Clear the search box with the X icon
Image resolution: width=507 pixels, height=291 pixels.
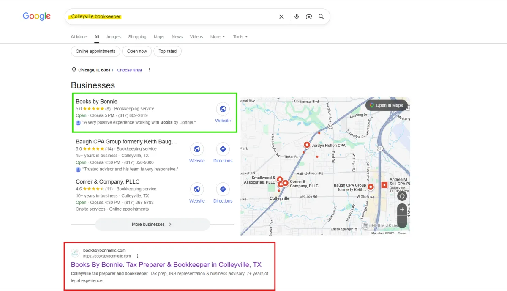coord(281,16)
